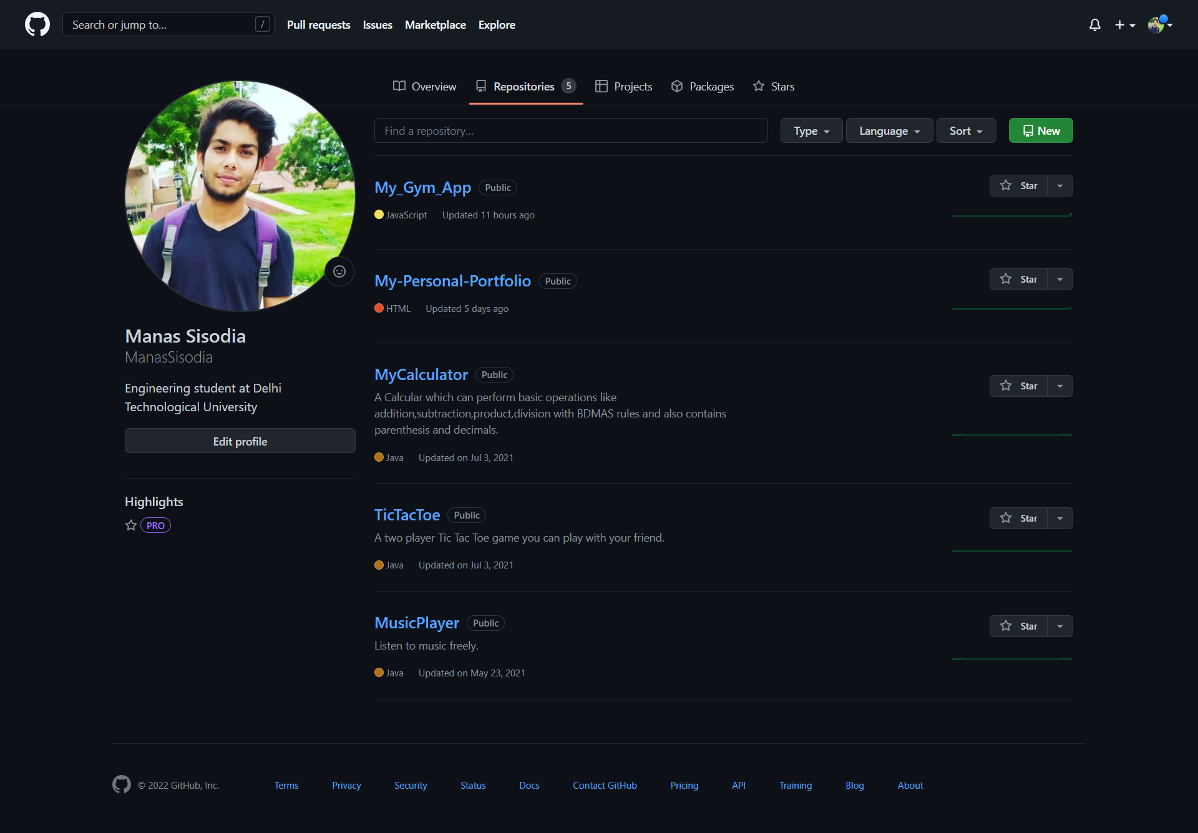Open Pull requests in the header
This screenshot has width=1198, height=833.
[318, 24]
